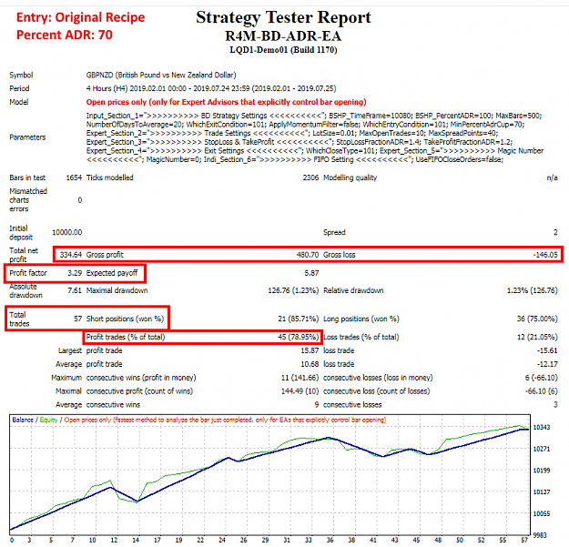This screenshot has width=569, height=547.
Task: Click the Profit trades value 45 (78.95%)
Action: click(299, 337)
